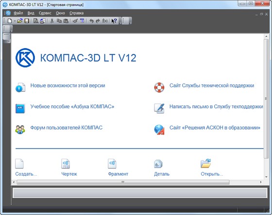Click the 'Деталь' text link

162,174
